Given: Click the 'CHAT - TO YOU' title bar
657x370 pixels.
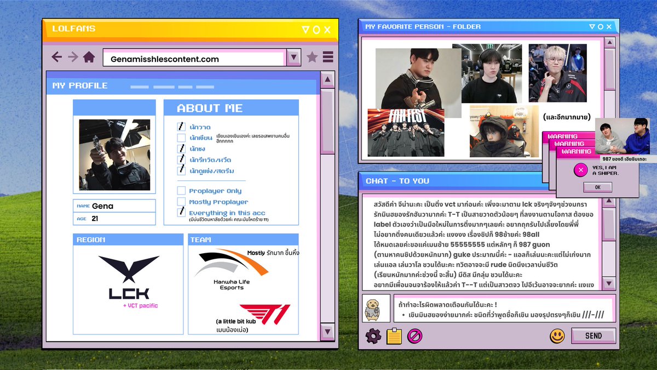Looking at the screenshot, I should click(x=489, y=180).
